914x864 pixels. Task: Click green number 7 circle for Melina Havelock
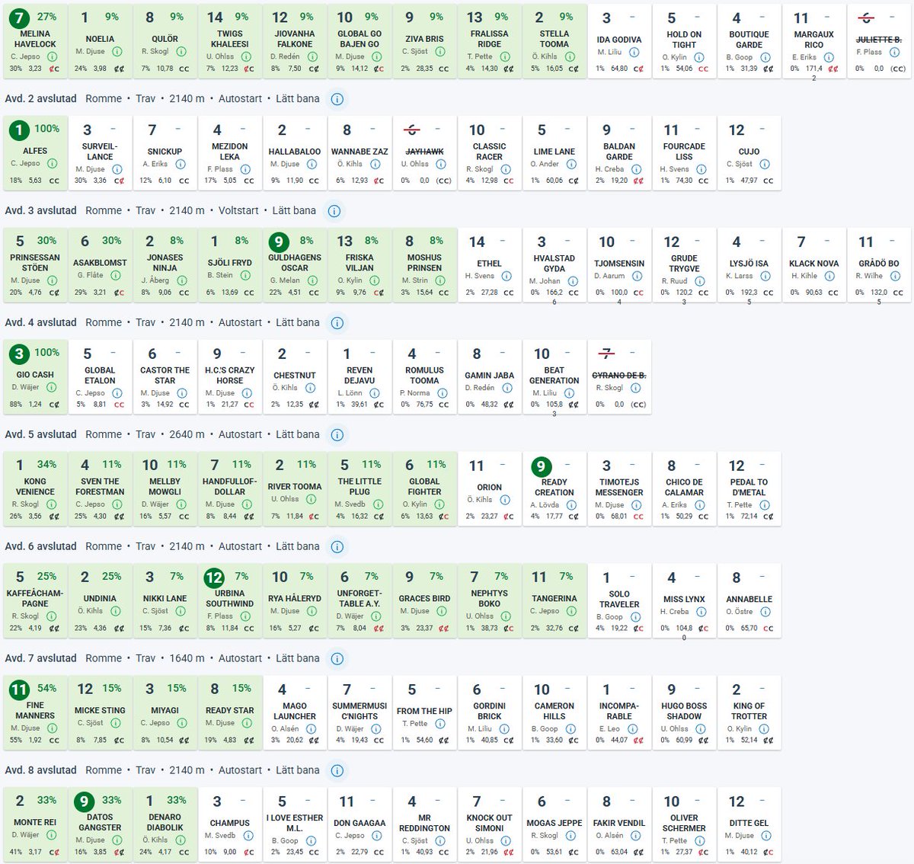pyautogui.click(x=19, y=18)
